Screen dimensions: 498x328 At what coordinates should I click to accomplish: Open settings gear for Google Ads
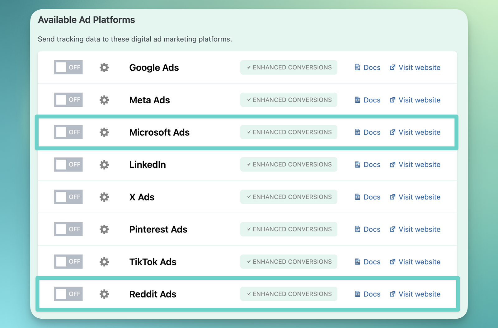104,68
